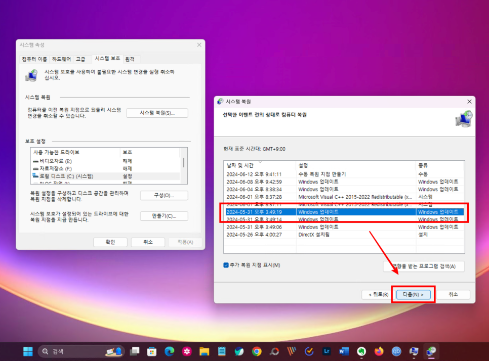This screenshot has height=361, width=489.
Task: Click 취소 in System Restore dialog
Action: [x=453, y=294]
